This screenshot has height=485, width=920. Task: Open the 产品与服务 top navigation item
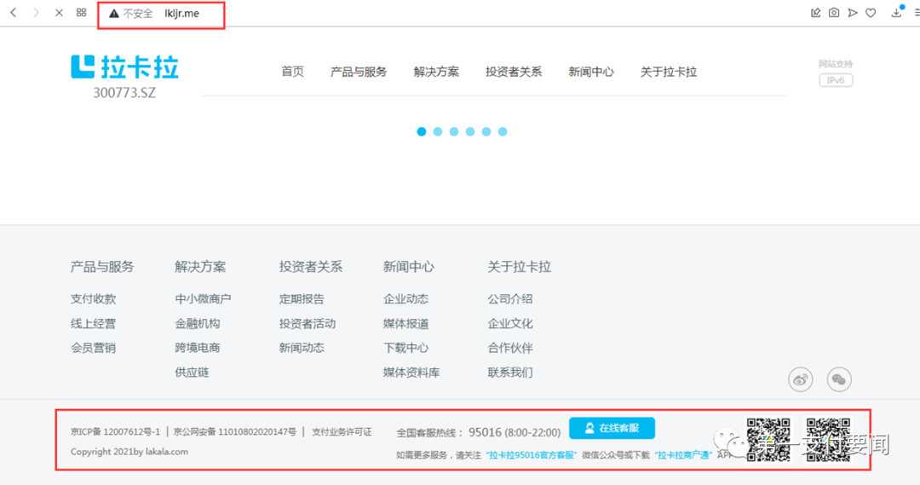point(359,72)
